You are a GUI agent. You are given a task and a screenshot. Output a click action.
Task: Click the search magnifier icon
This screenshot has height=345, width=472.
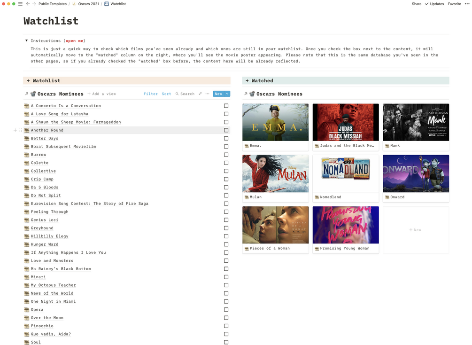pos(177,94)
